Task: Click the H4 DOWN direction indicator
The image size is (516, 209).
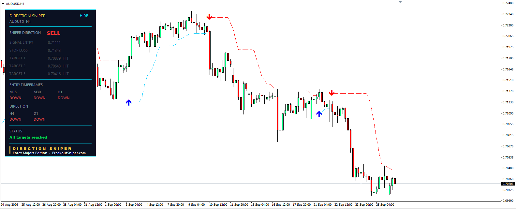Action: (15, 119)
